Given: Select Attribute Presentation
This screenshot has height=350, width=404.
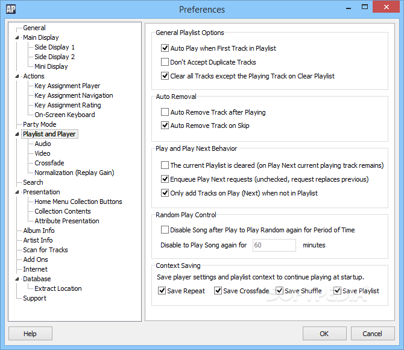Looking at the screenshot, I should pyautogui.click(x=67, y=221).
